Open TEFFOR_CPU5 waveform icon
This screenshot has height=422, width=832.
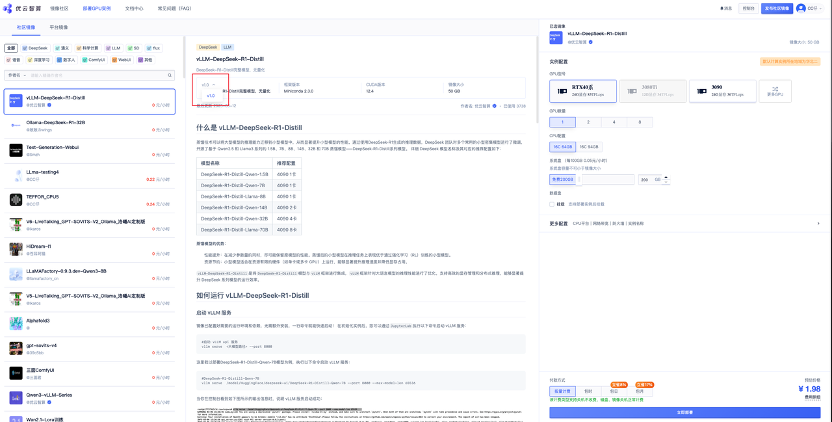(16, 200)
